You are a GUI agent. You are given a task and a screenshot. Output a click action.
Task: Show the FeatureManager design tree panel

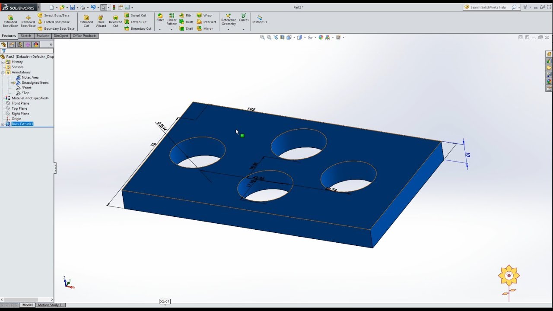point(4,44)
